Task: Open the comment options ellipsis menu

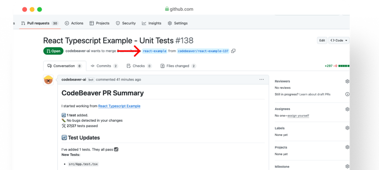Action: (x=262, y=79)
